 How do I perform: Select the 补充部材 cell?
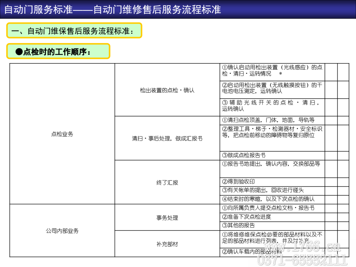click(x=167, y=244)
